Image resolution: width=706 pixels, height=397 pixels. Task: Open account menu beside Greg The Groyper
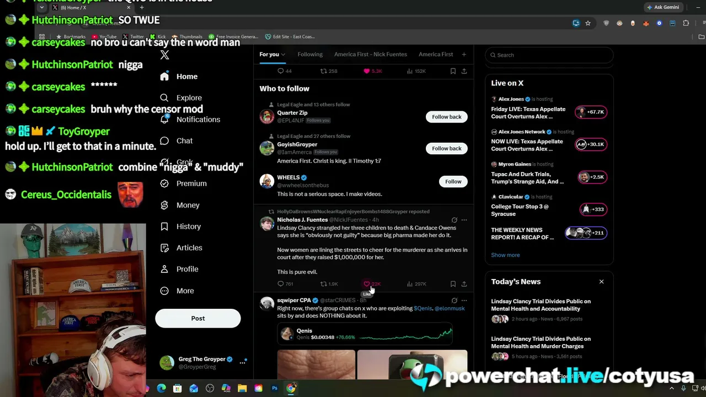[x=242, y=363]
